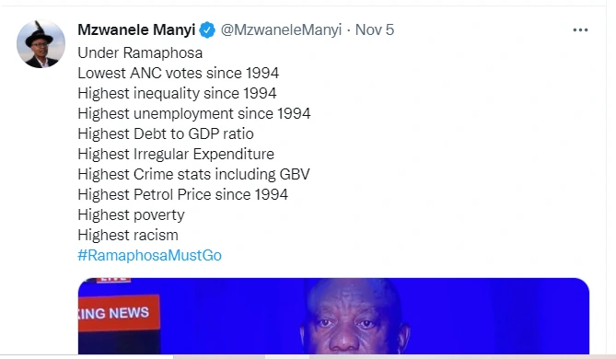This screenshot has width=616, height=359.
Task: Open the embedded news image thumbnail
Action: [x=333, y=316]
